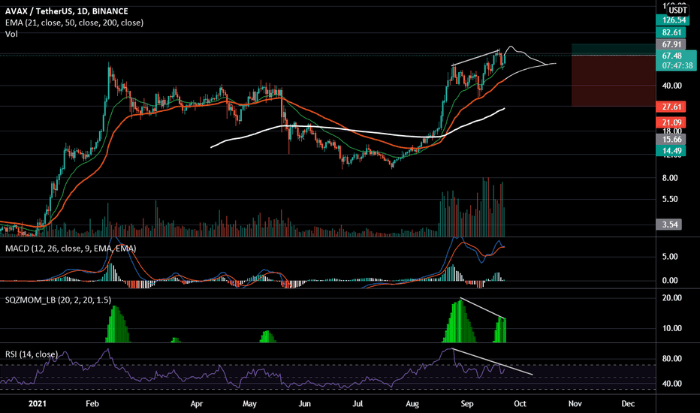Select the EMA (21, 50, 200) indicator legend
Screen dimensions: 700x413
74,23
